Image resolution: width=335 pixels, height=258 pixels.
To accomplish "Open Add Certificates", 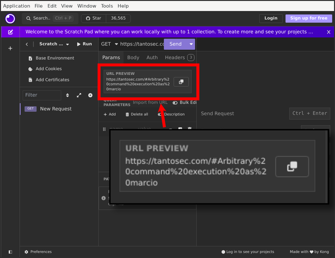I will 49,80.
